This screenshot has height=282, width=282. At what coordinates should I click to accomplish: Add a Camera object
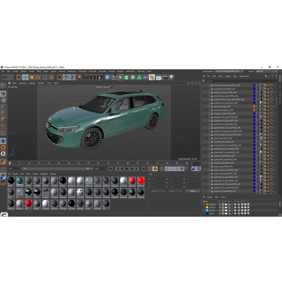point(165,77)
